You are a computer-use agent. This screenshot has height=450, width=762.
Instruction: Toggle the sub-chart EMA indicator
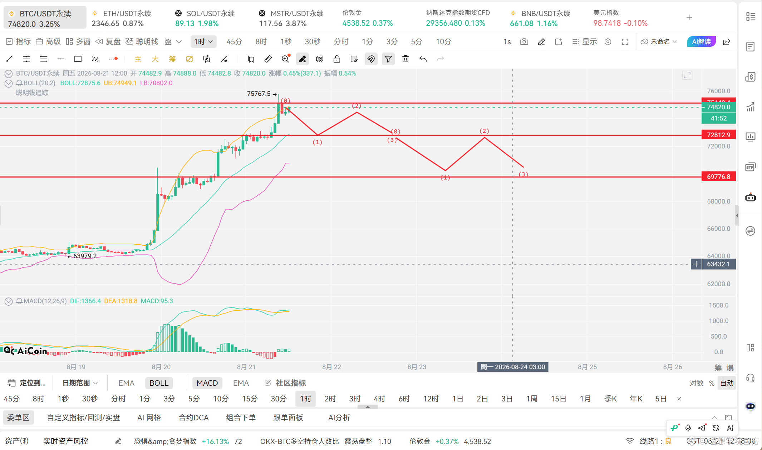(x=241, y=383)
